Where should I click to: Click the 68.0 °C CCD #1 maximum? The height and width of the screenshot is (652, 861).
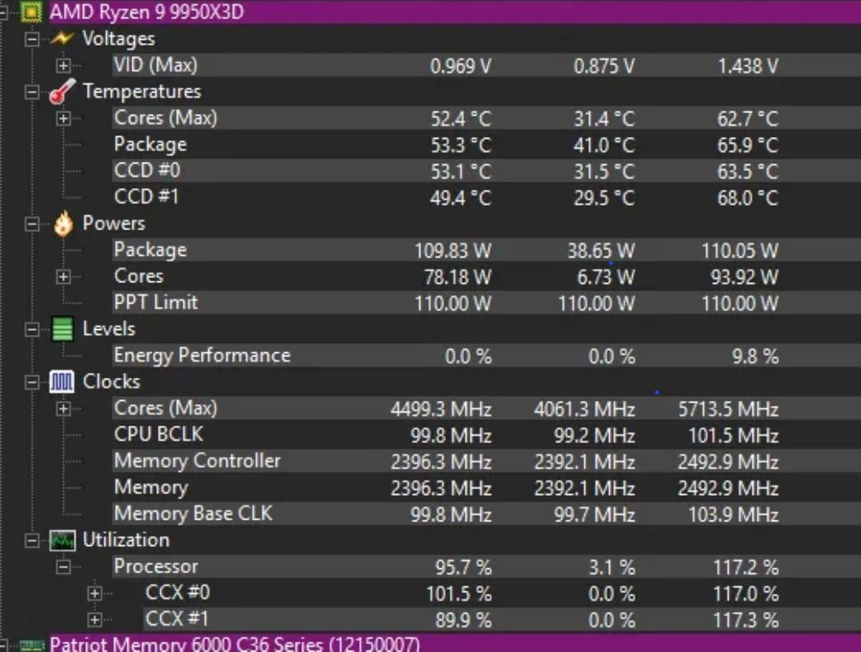click(x=748, y=198)
